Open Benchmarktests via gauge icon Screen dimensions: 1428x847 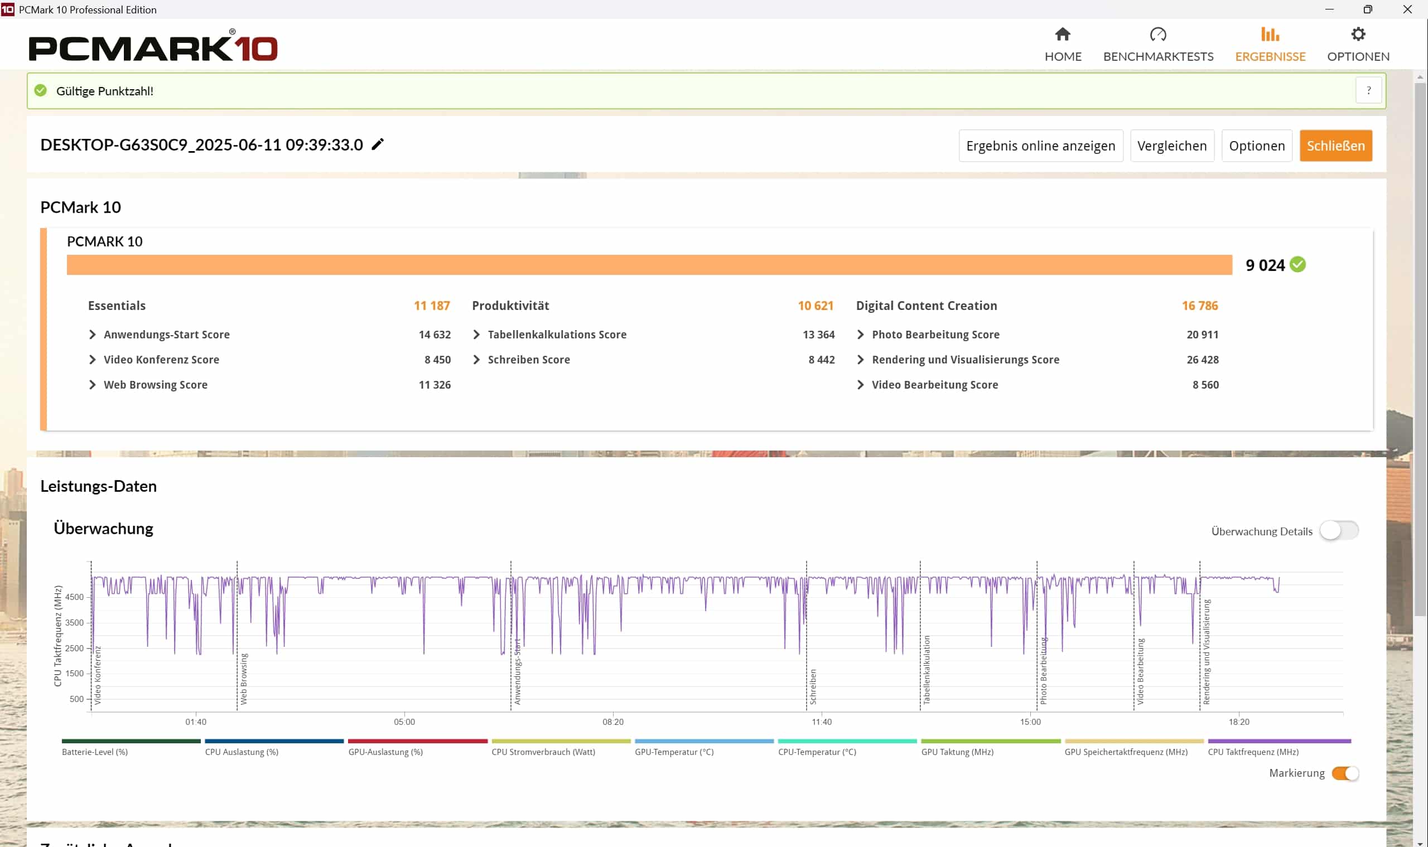pyautogui.click(x=1157, y=34)
